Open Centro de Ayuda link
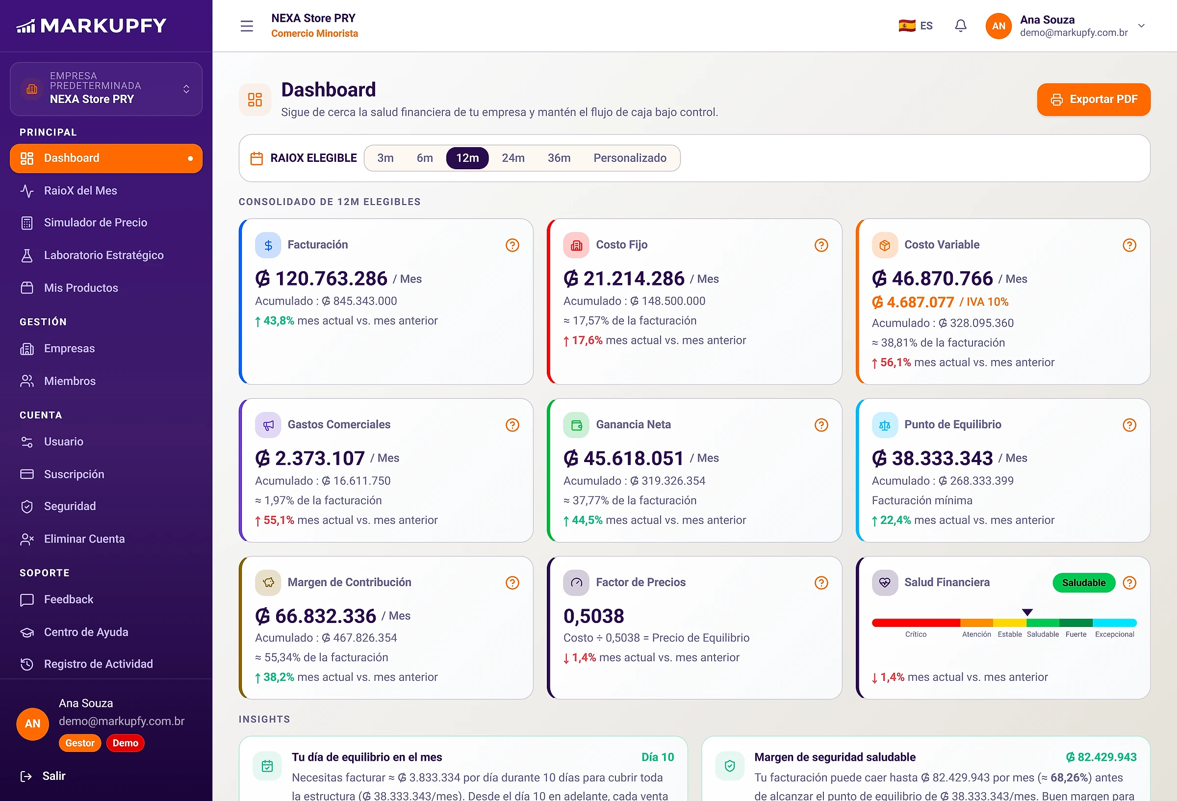1177x801 pixels. tap(106, 632)
